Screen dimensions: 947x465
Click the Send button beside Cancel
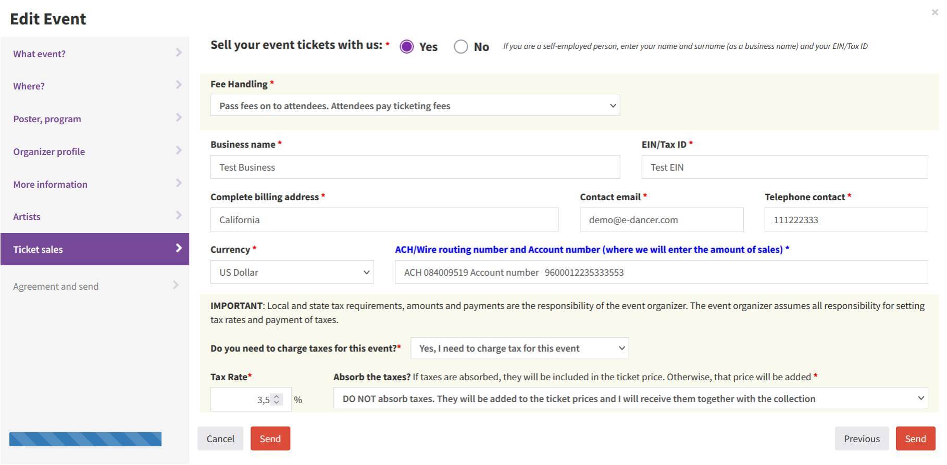(x=270, y=438)
